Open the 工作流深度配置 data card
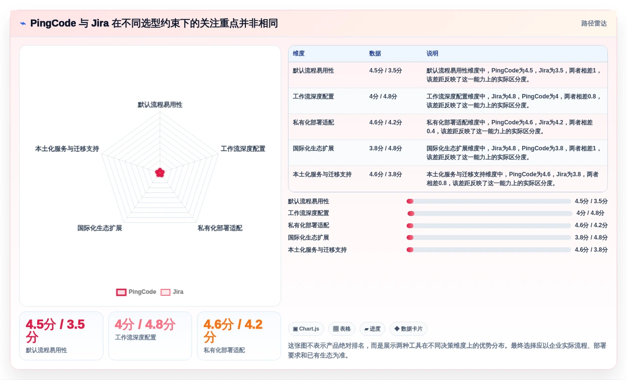Screen dimensions: 627x380 click(150, 336)
